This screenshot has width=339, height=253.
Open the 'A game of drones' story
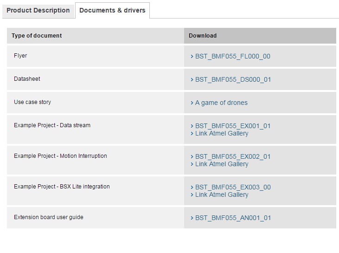[221, 103]
